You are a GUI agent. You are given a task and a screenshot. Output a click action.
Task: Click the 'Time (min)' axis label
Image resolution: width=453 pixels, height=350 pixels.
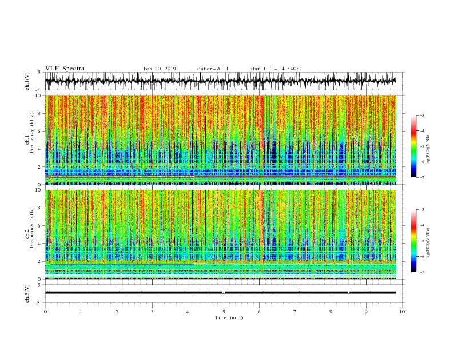[x=229, y=317]
